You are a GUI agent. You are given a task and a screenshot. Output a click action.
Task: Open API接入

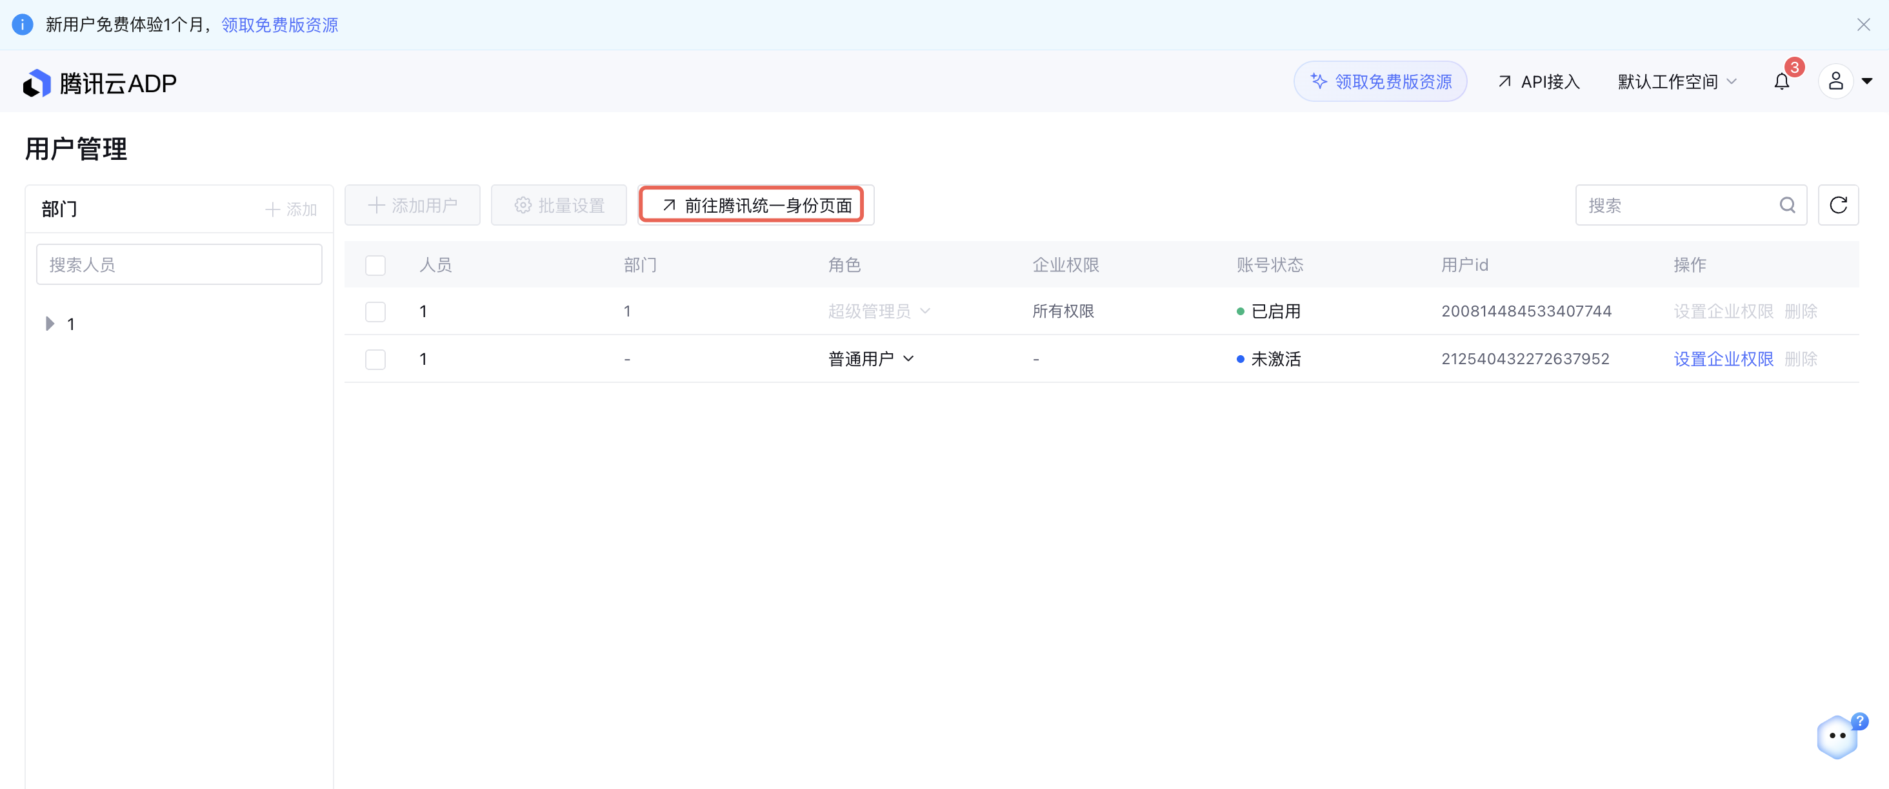coord(1538,81)
